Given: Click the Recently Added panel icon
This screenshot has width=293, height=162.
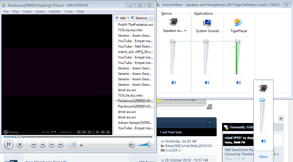Looking at the screenshot, I should pos(226,127).
